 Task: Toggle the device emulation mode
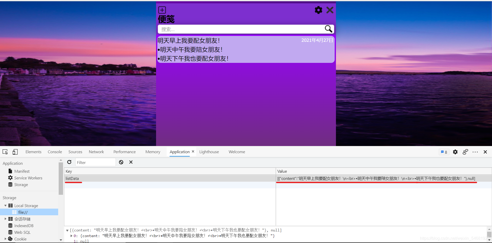click(x=15, y=152)
